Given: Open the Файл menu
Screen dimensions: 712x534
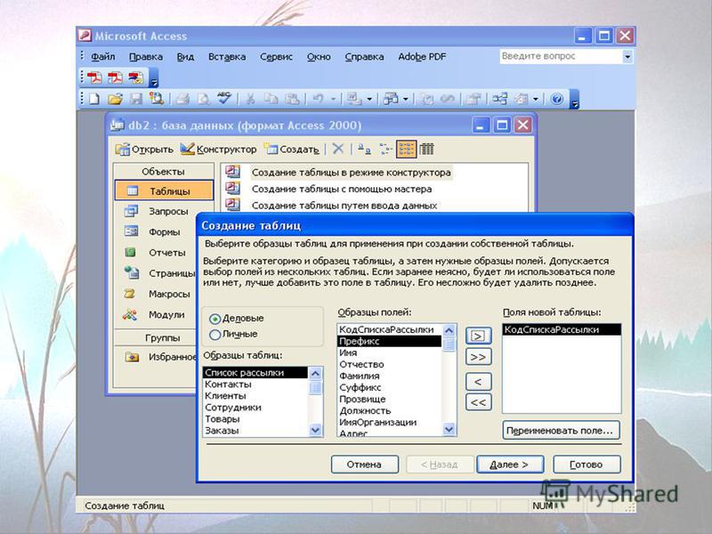Looking at the screenshot, I should 102,57.
